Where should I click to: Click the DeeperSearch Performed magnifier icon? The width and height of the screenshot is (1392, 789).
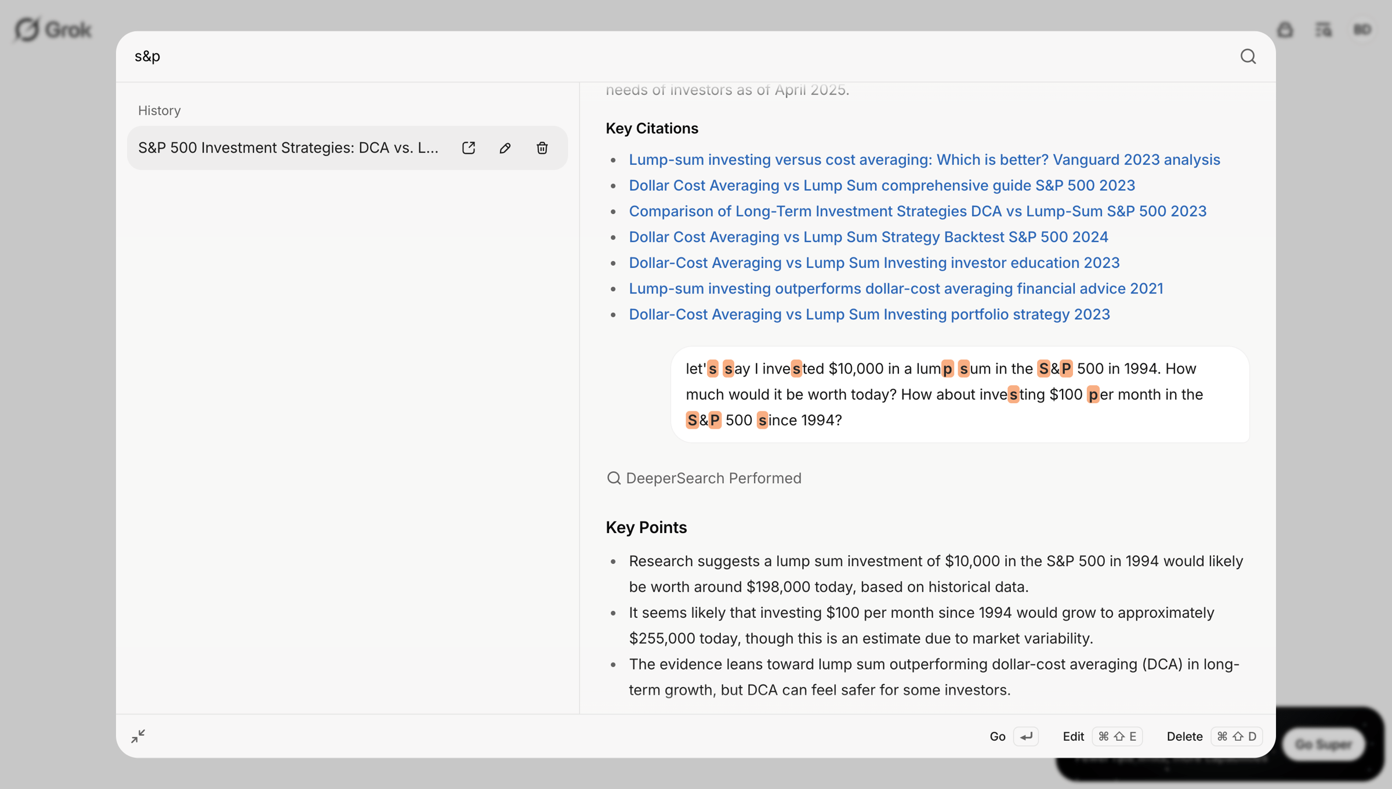[x=614, y=478]
